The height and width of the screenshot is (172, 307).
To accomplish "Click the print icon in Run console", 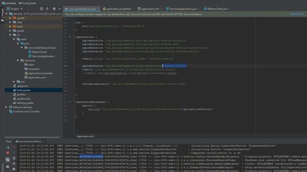I will click(x=14, y=169).
